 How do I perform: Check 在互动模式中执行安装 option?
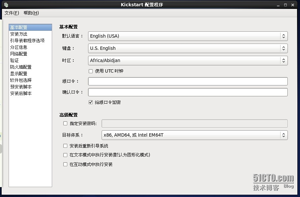pyautogui.click(x=65, y=164)
